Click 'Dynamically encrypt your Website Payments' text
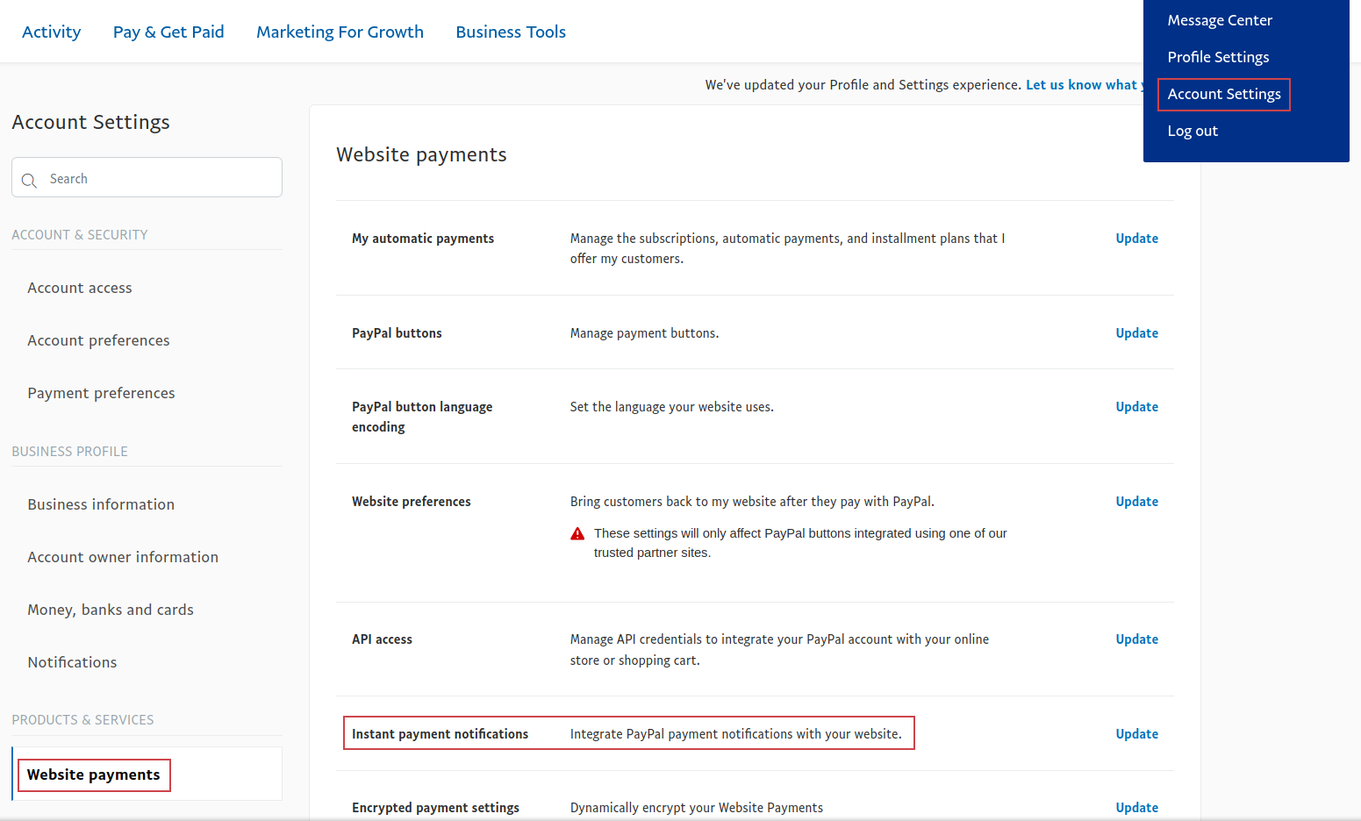Screen dimensions: 1361x821 [x=697, y=808]
